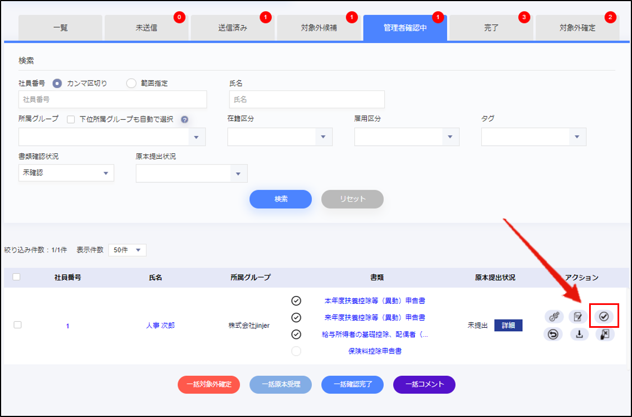Switch to the 完了 tab
The height and width of the screenshot is (417, 632).
[491, 28]
